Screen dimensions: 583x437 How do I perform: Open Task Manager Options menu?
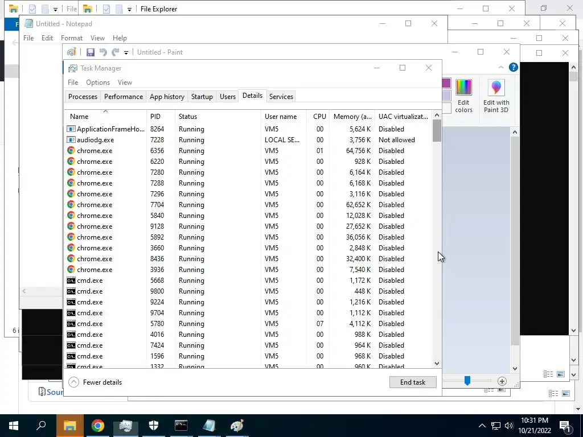[98, 83]
